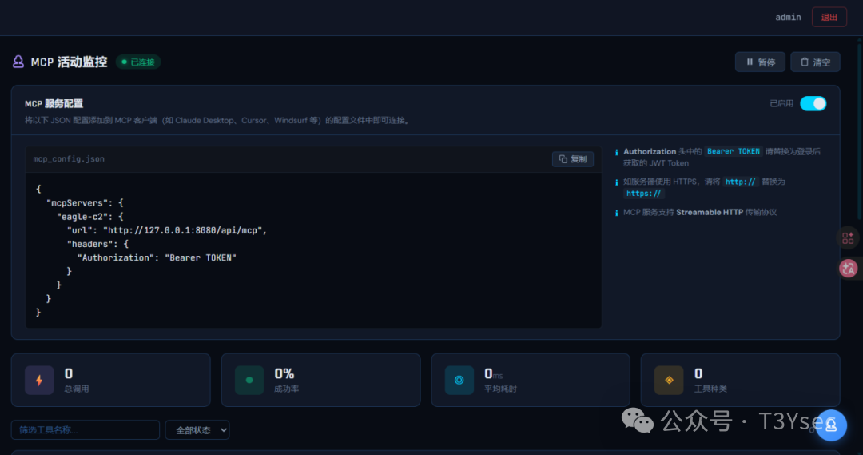Click the Bearer TOKEN code tag in hints
Screen dimensions: 863x455
[x=733, y=151]
